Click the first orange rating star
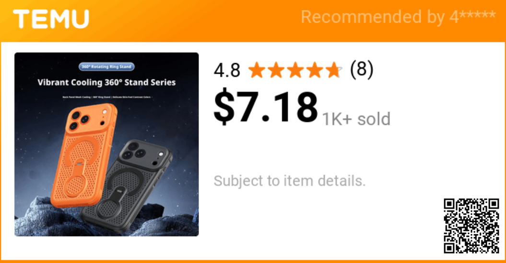The image size is (506, 263). tap(257, 70)
